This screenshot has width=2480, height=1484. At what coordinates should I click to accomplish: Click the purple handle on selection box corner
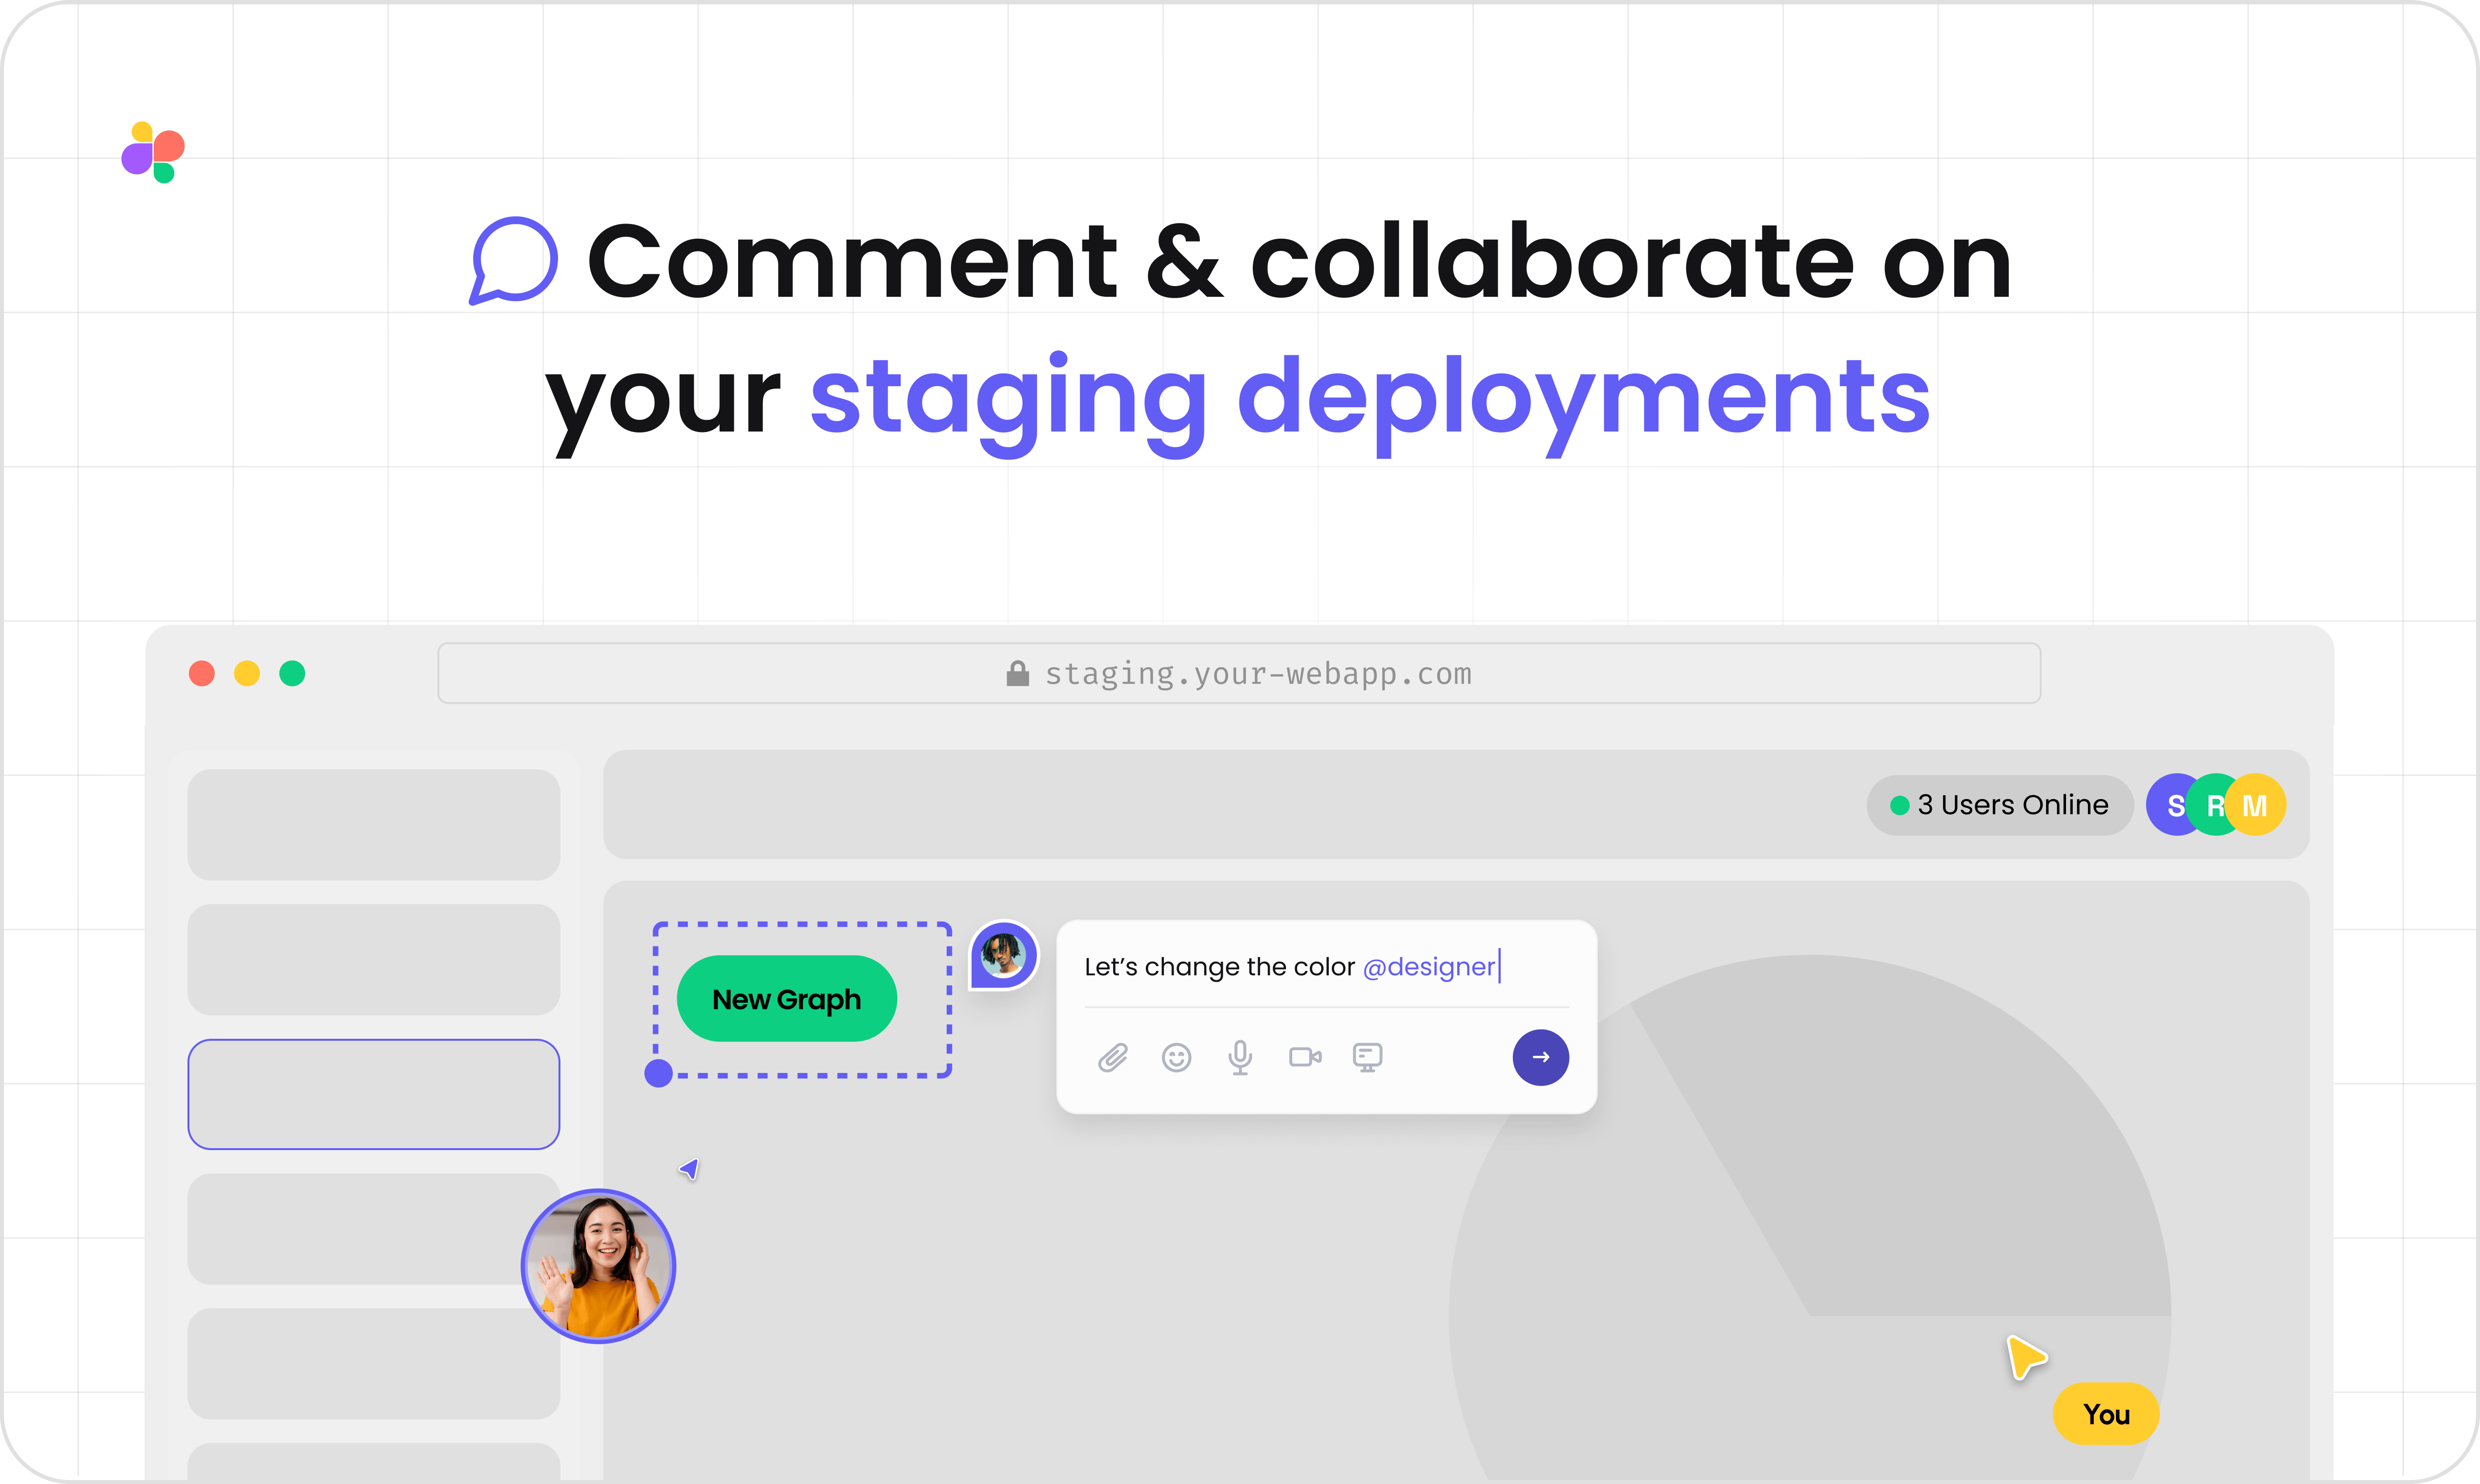[x=658, y=1073]
